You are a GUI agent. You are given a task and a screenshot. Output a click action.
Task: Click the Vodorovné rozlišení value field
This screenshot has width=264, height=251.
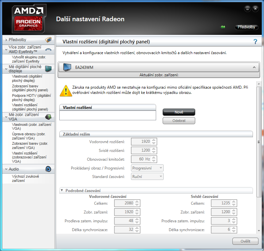tap(141, 141)
